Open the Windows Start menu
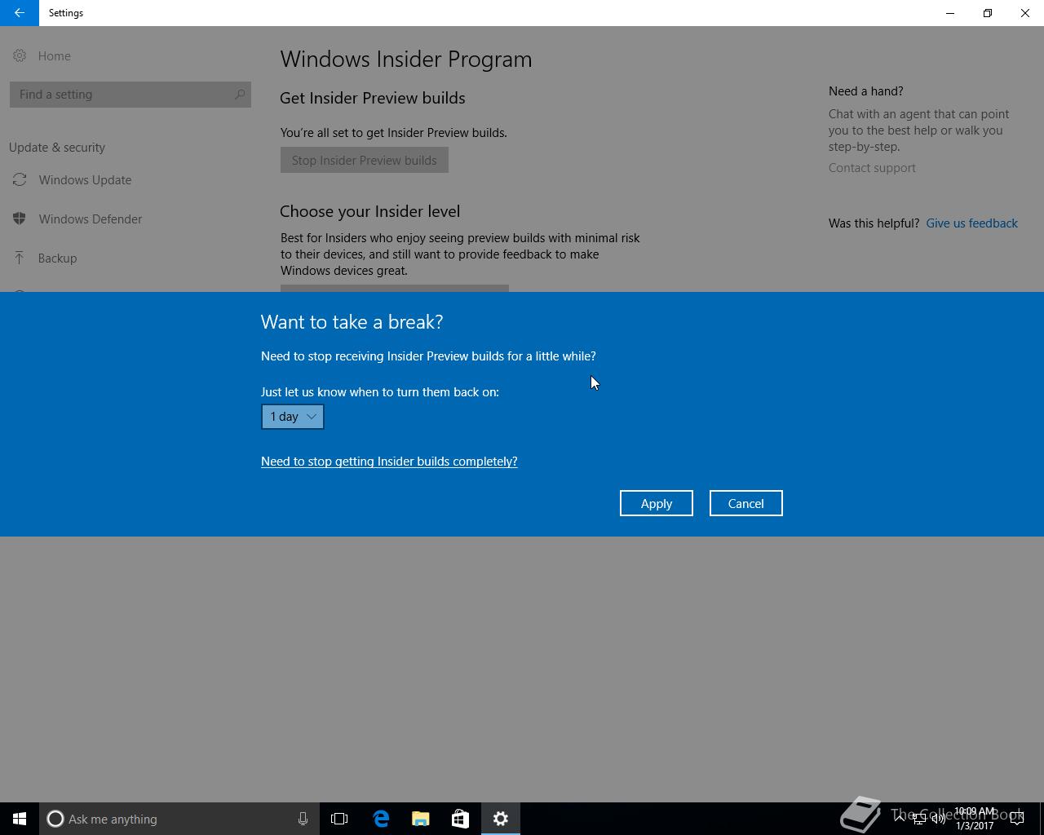The image size is (1044, 835). pos(20,819)
